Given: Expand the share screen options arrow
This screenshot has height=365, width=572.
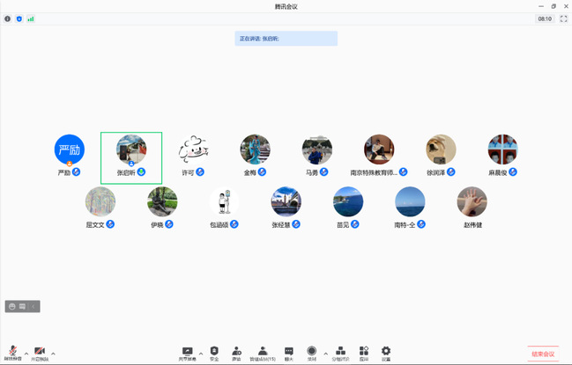Looking at the screenshot, I should (201, 353).
